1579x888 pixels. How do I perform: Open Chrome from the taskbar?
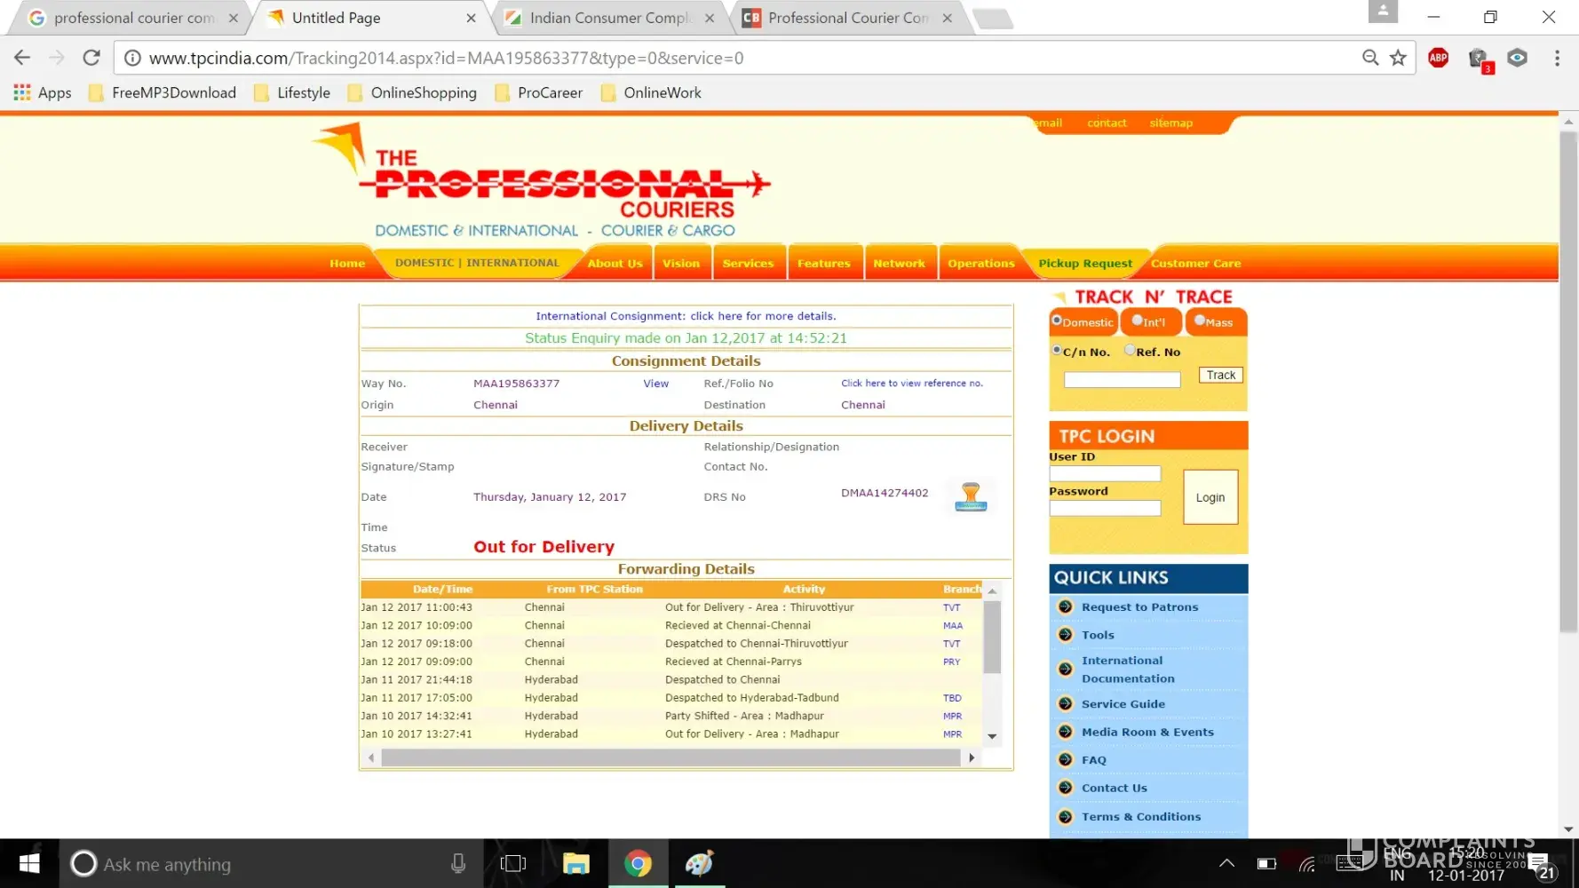(638, 863)
